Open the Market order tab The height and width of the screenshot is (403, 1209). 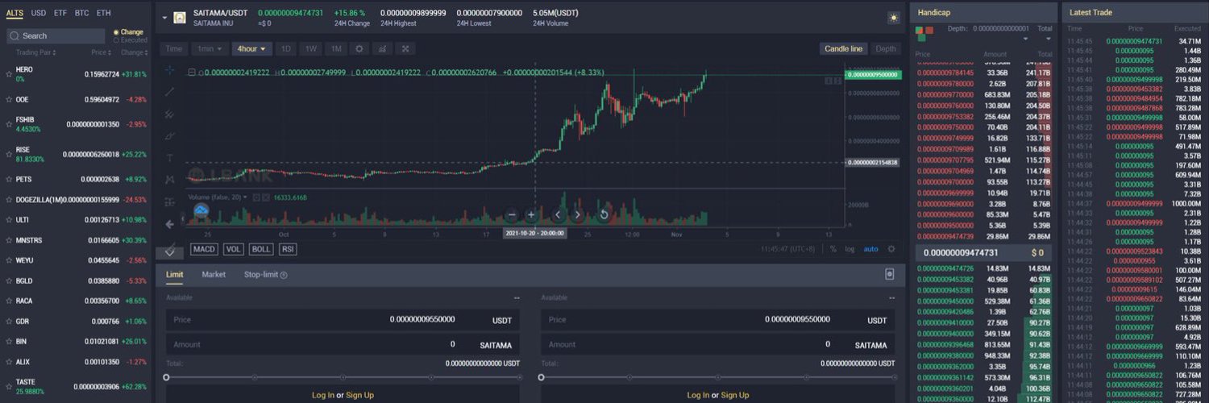pyautogui.click(x=214, y=274)
